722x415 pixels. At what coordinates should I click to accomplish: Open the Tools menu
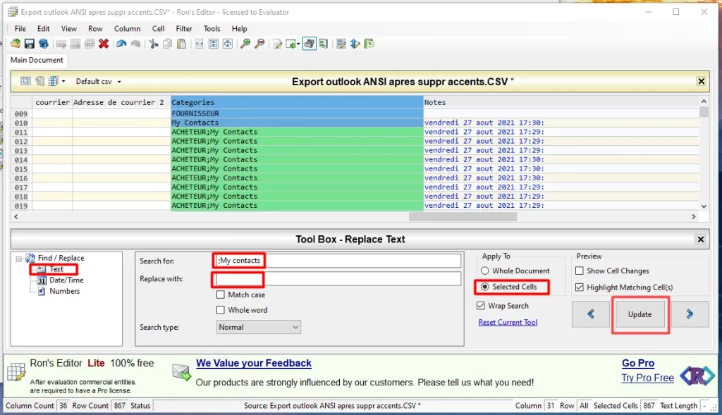coord(212,28)
